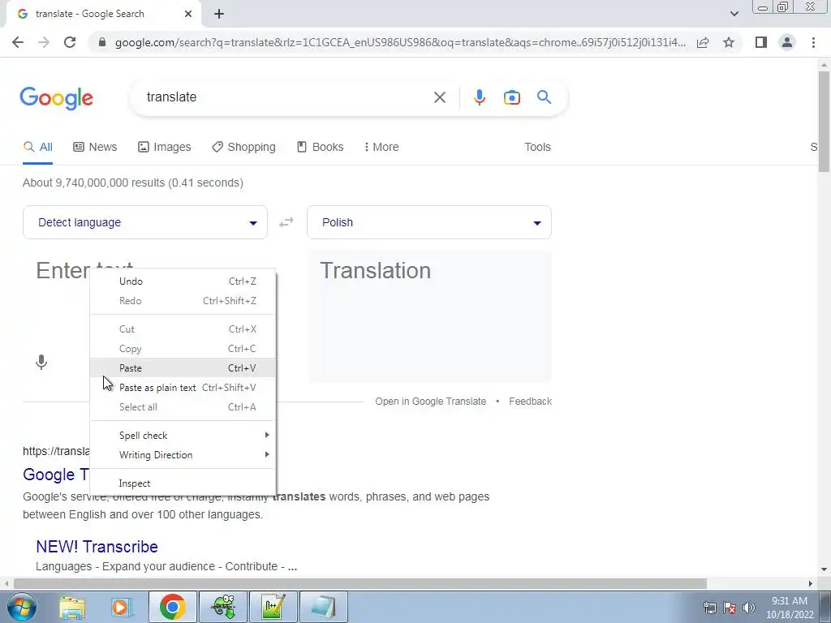831x623 pixels.
Task: Open Chrome's three-dot menu
Action: point(813,42)
